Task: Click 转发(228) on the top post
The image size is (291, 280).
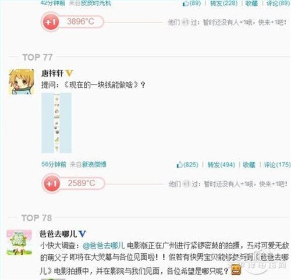Action: (x=224, y=3)
